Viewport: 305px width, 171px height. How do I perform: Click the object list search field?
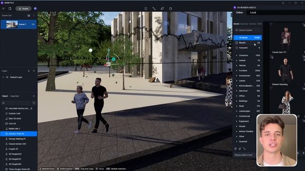point(17,103)
